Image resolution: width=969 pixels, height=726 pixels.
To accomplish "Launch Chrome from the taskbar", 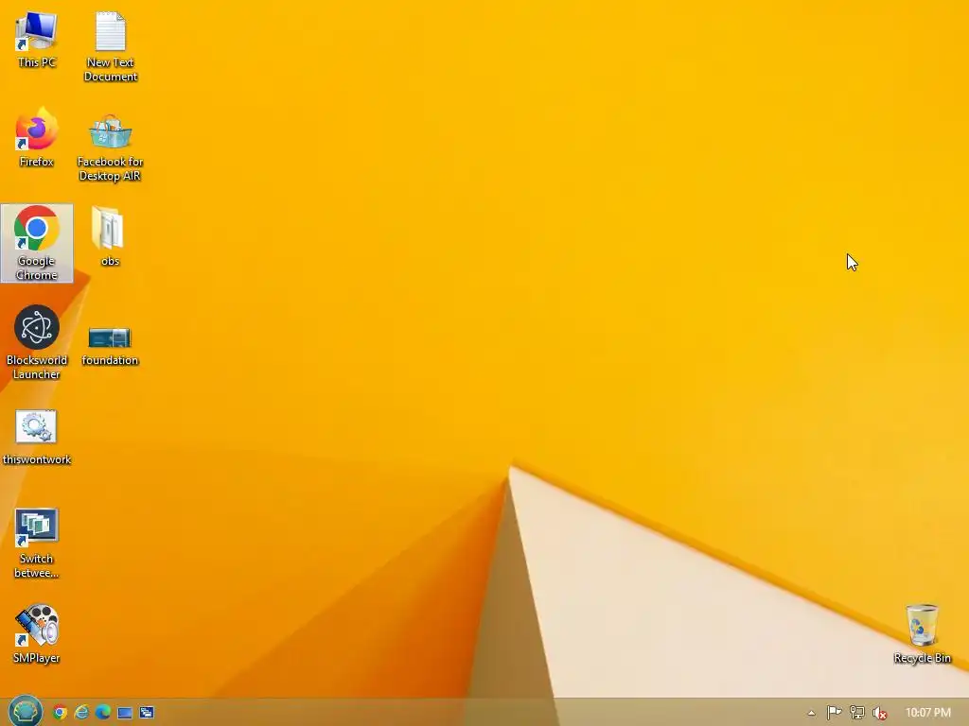I will [60, 713].
